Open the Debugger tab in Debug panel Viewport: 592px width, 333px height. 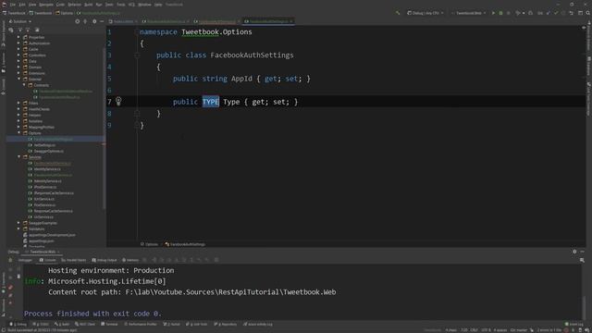25,260
